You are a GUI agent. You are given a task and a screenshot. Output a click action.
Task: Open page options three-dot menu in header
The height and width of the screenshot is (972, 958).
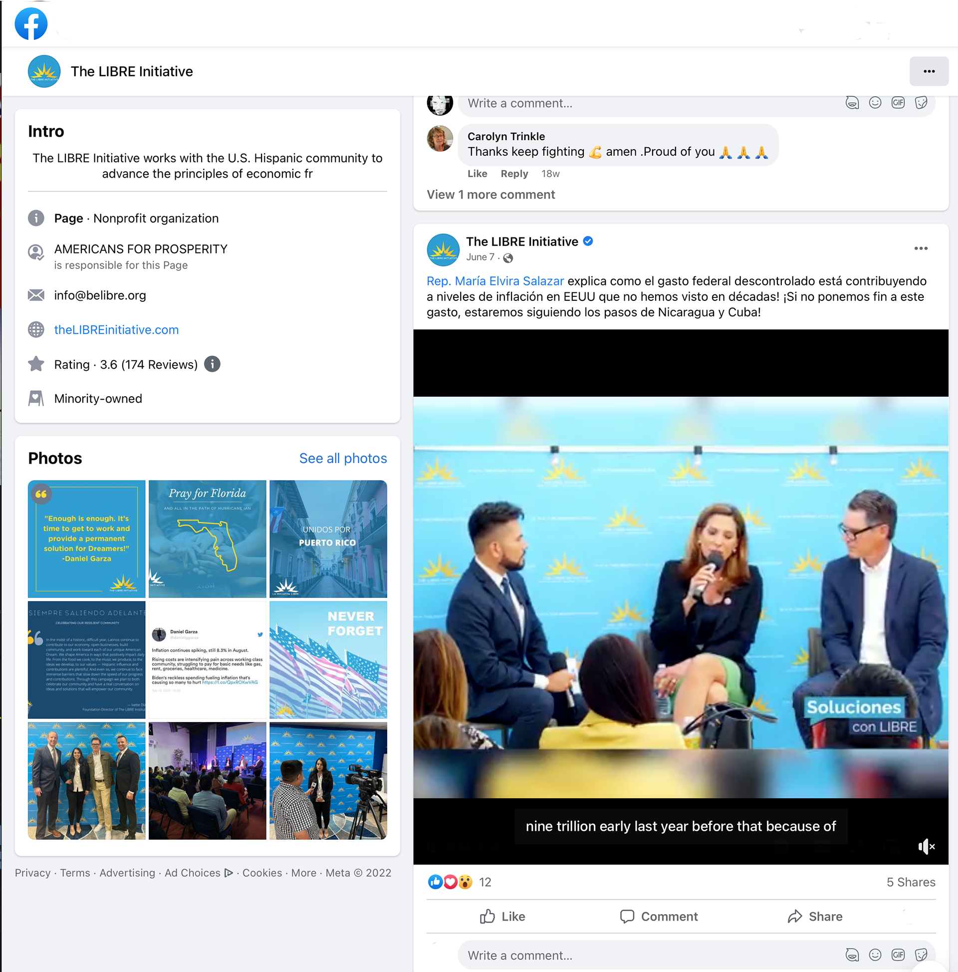point(929,71)
